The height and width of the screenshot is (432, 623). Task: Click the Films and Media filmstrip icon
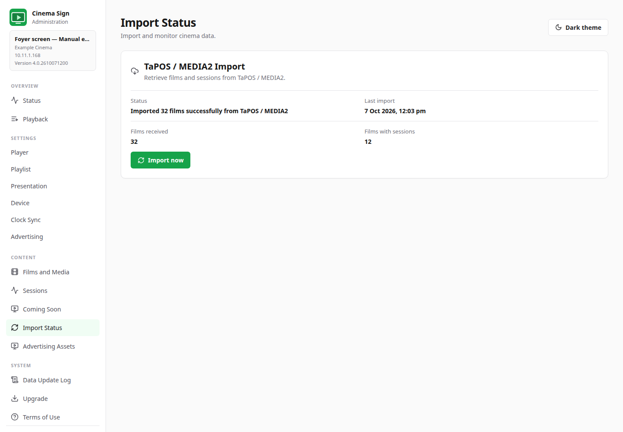pyautogui.click(x=15, y=272)
